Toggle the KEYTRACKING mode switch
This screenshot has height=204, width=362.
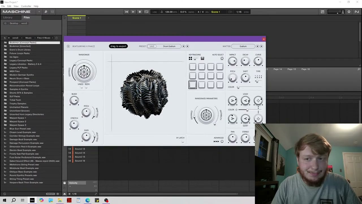pyautogui.click(x=196, y=58)
